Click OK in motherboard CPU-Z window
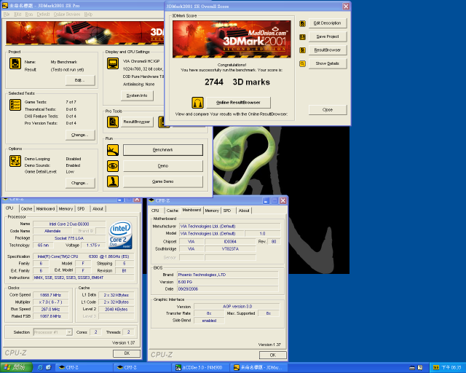This screenshot has width=466, height=373. (273, 355)
